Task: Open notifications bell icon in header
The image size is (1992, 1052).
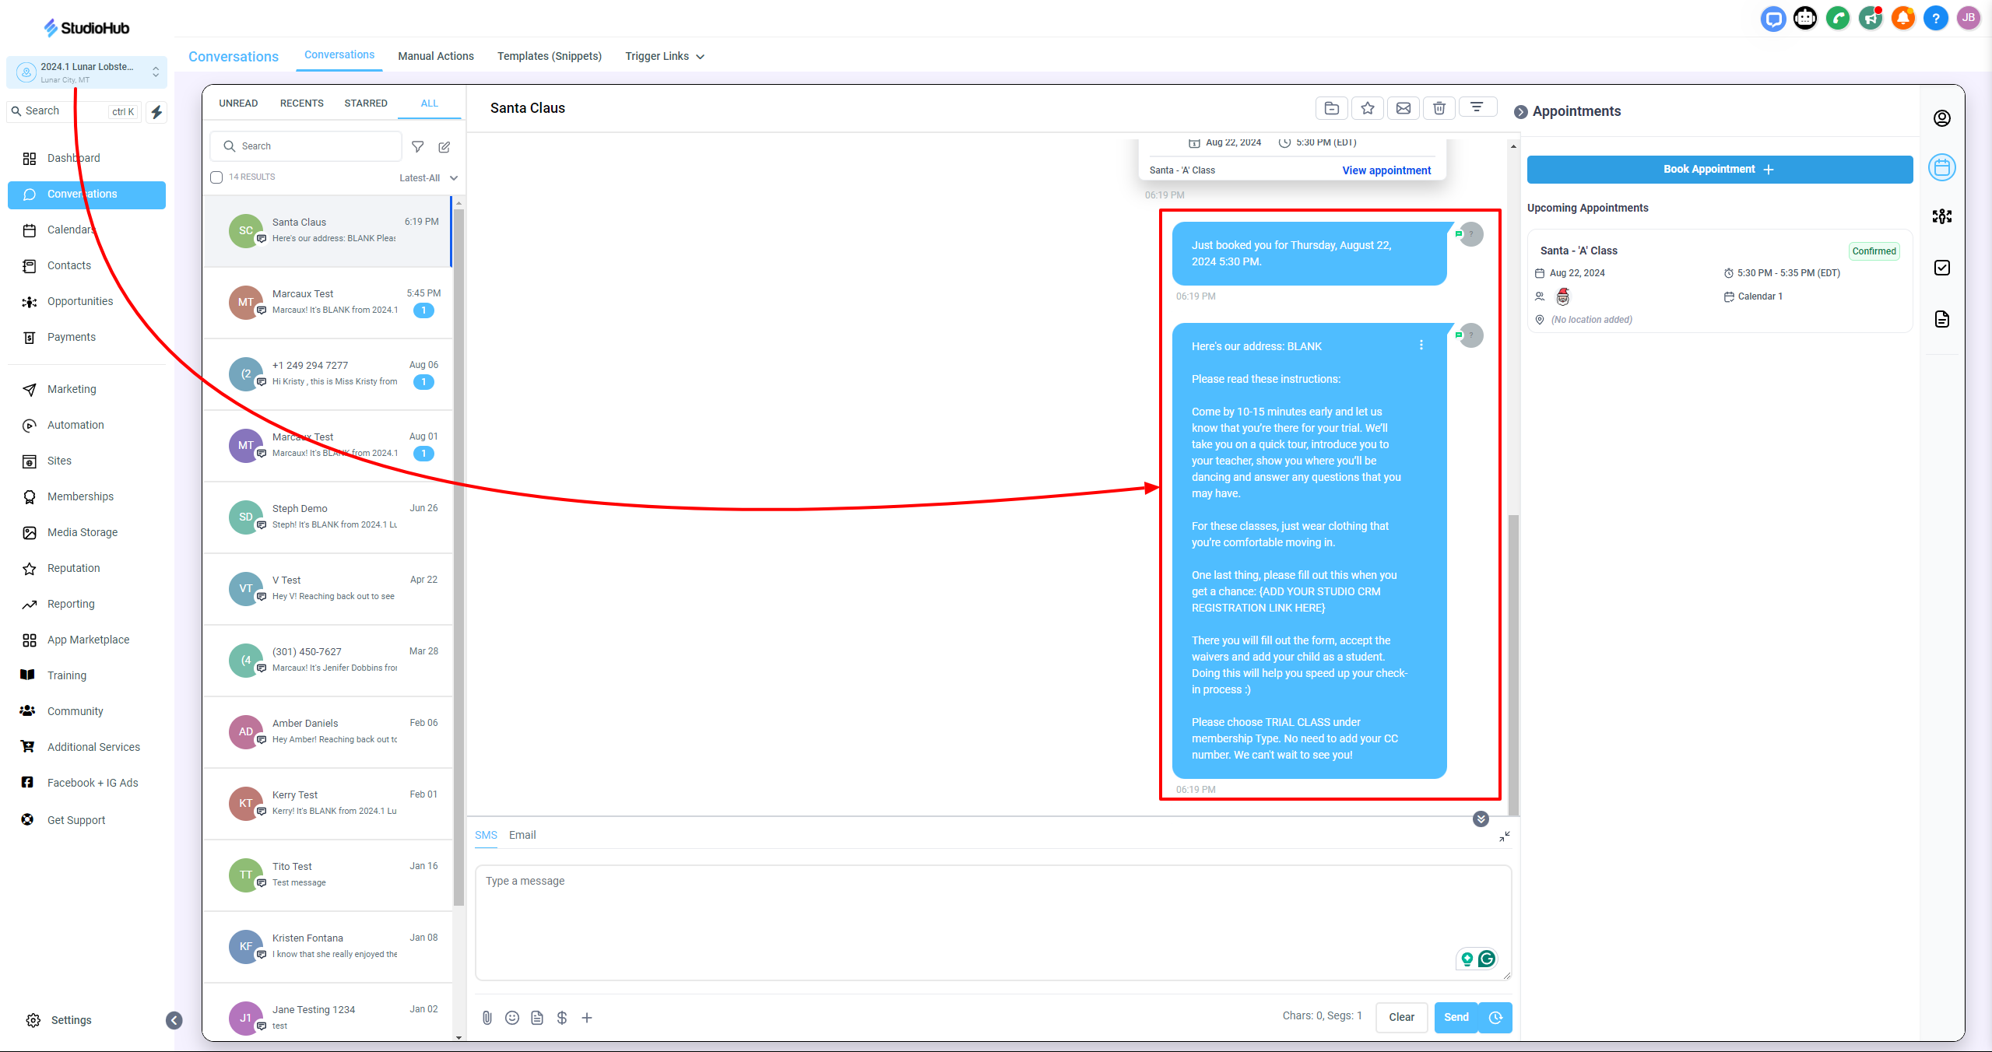Action: point(1902,18)
